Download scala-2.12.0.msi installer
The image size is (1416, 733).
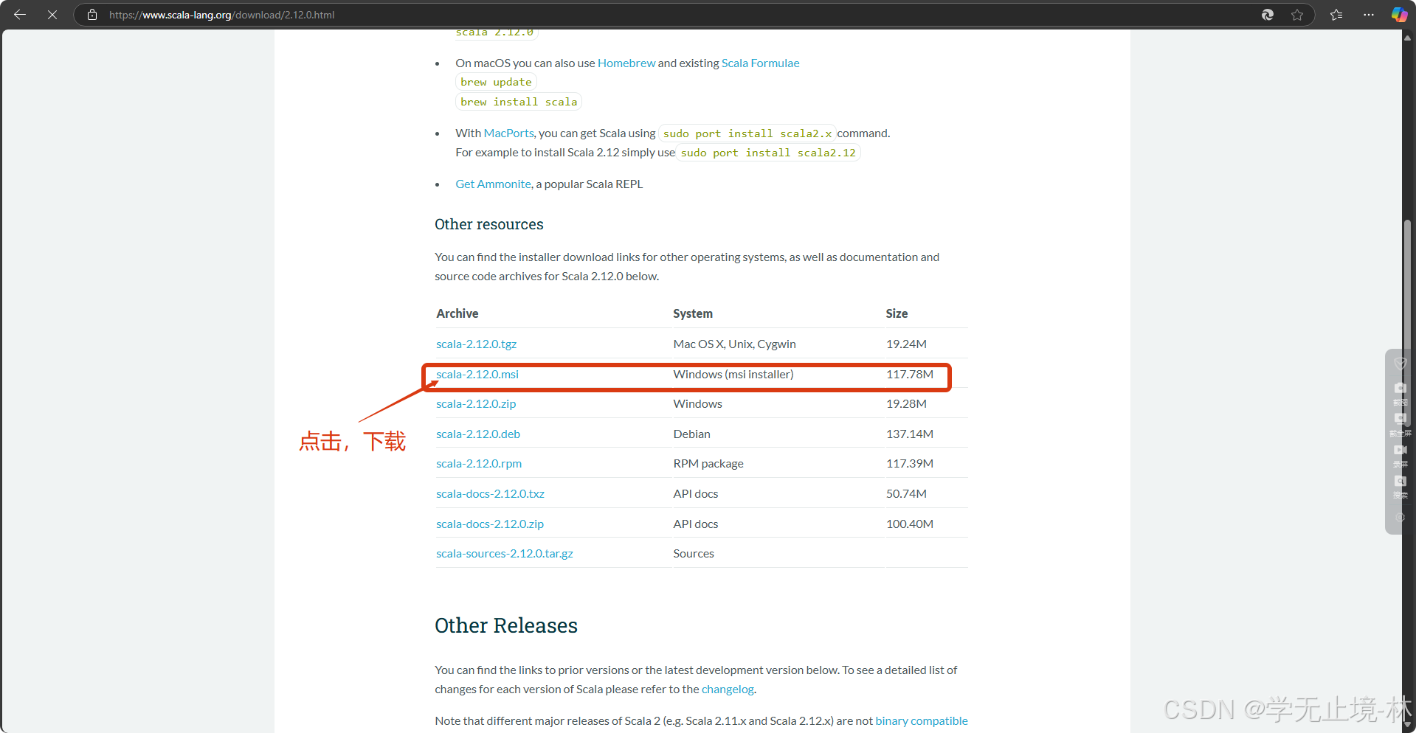coord(477,375)
